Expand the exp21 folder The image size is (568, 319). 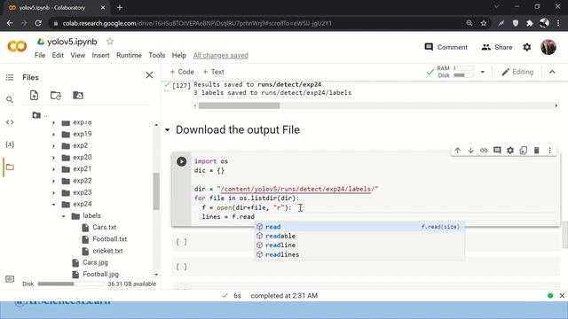tap(53, 169)
